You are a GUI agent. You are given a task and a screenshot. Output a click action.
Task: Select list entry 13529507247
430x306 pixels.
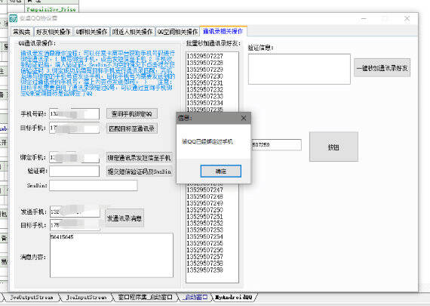205,190
